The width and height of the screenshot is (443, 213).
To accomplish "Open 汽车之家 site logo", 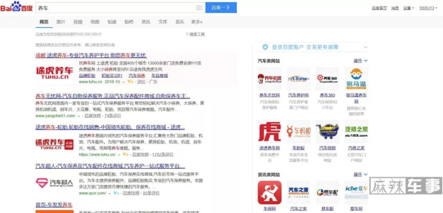I will click(x=298, y=193).
